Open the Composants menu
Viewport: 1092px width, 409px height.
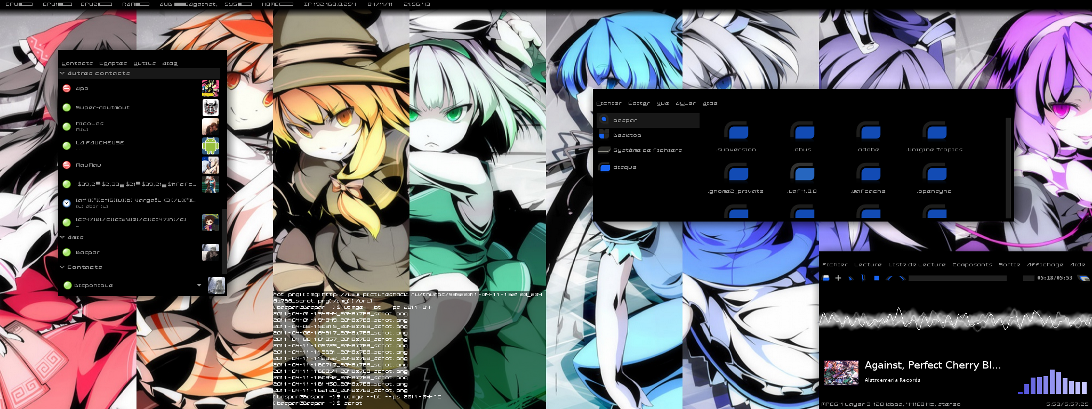click(973, 265)
